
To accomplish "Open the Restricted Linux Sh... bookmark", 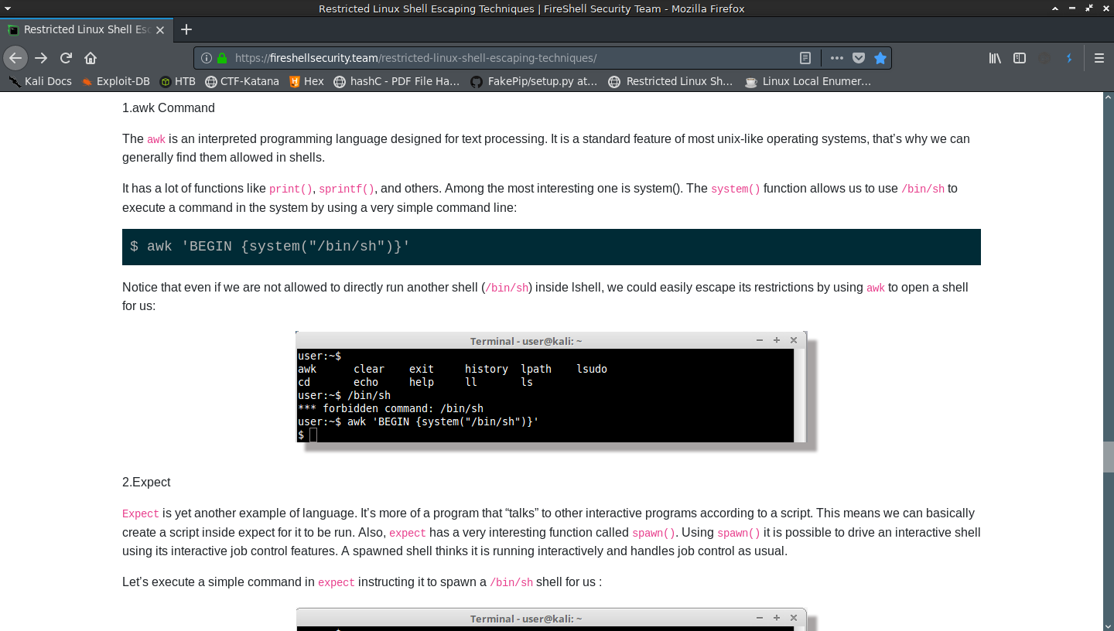I will [x=670, y=81].
